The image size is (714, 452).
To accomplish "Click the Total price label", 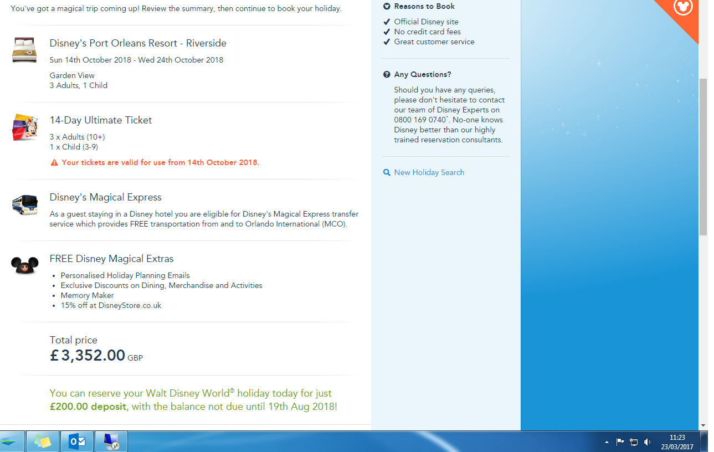I will click(x=74, y=340).
